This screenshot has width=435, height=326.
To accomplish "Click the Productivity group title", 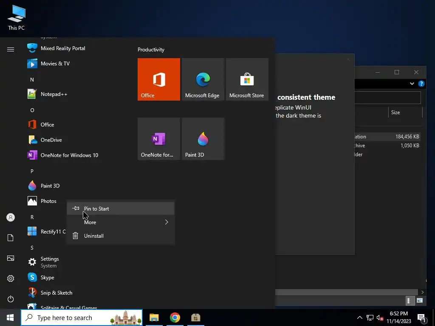I will click(x=151, y=50).
